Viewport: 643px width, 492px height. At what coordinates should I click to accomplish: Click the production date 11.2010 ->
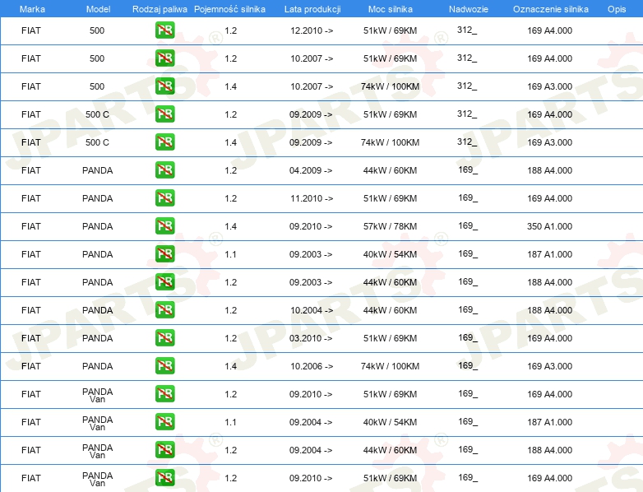point(312,198)
